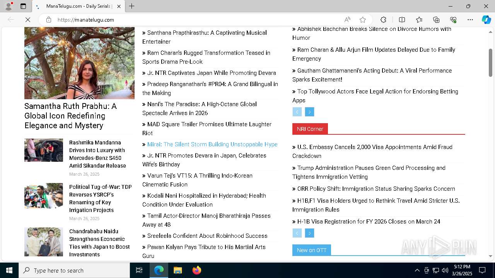Open Ram Charan & Allu Arjun updates link
Viewport: 495px width, 278px height.
(374, 54)
